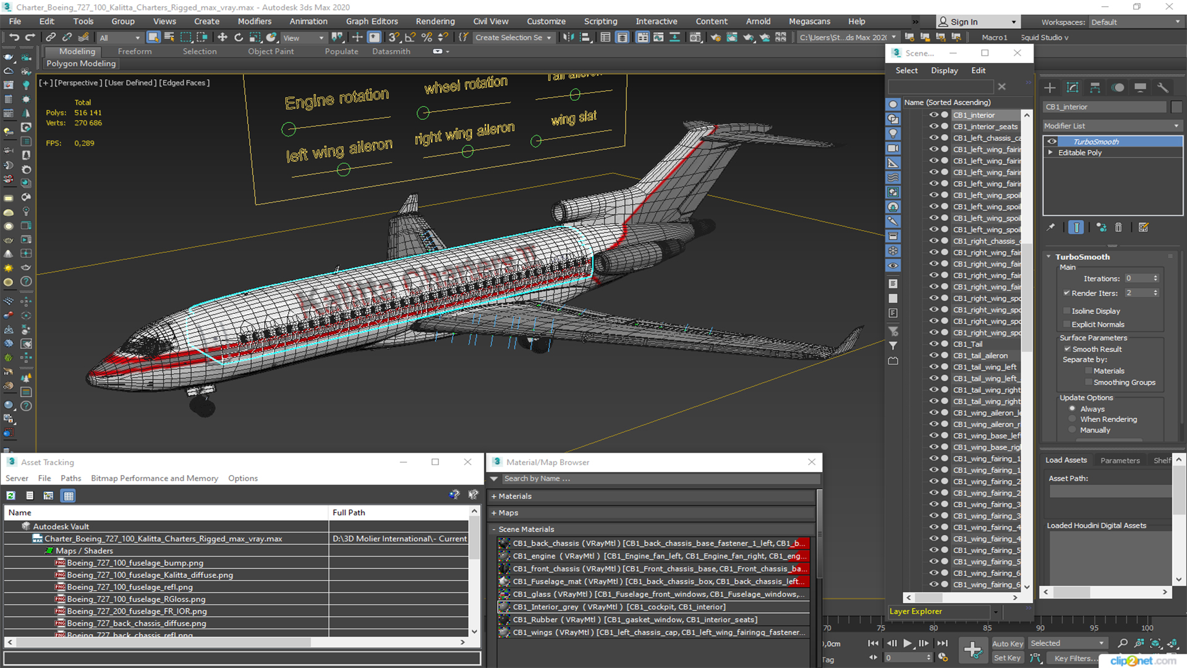Open the Graph Editors menu
This screenshot has width=1187, height=668.
pos(372,22)
